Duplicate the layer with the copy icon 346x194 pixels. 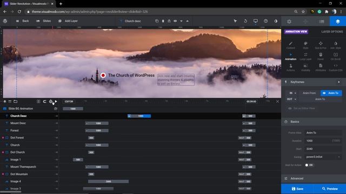pyautogui.click(x=157, y=21)
